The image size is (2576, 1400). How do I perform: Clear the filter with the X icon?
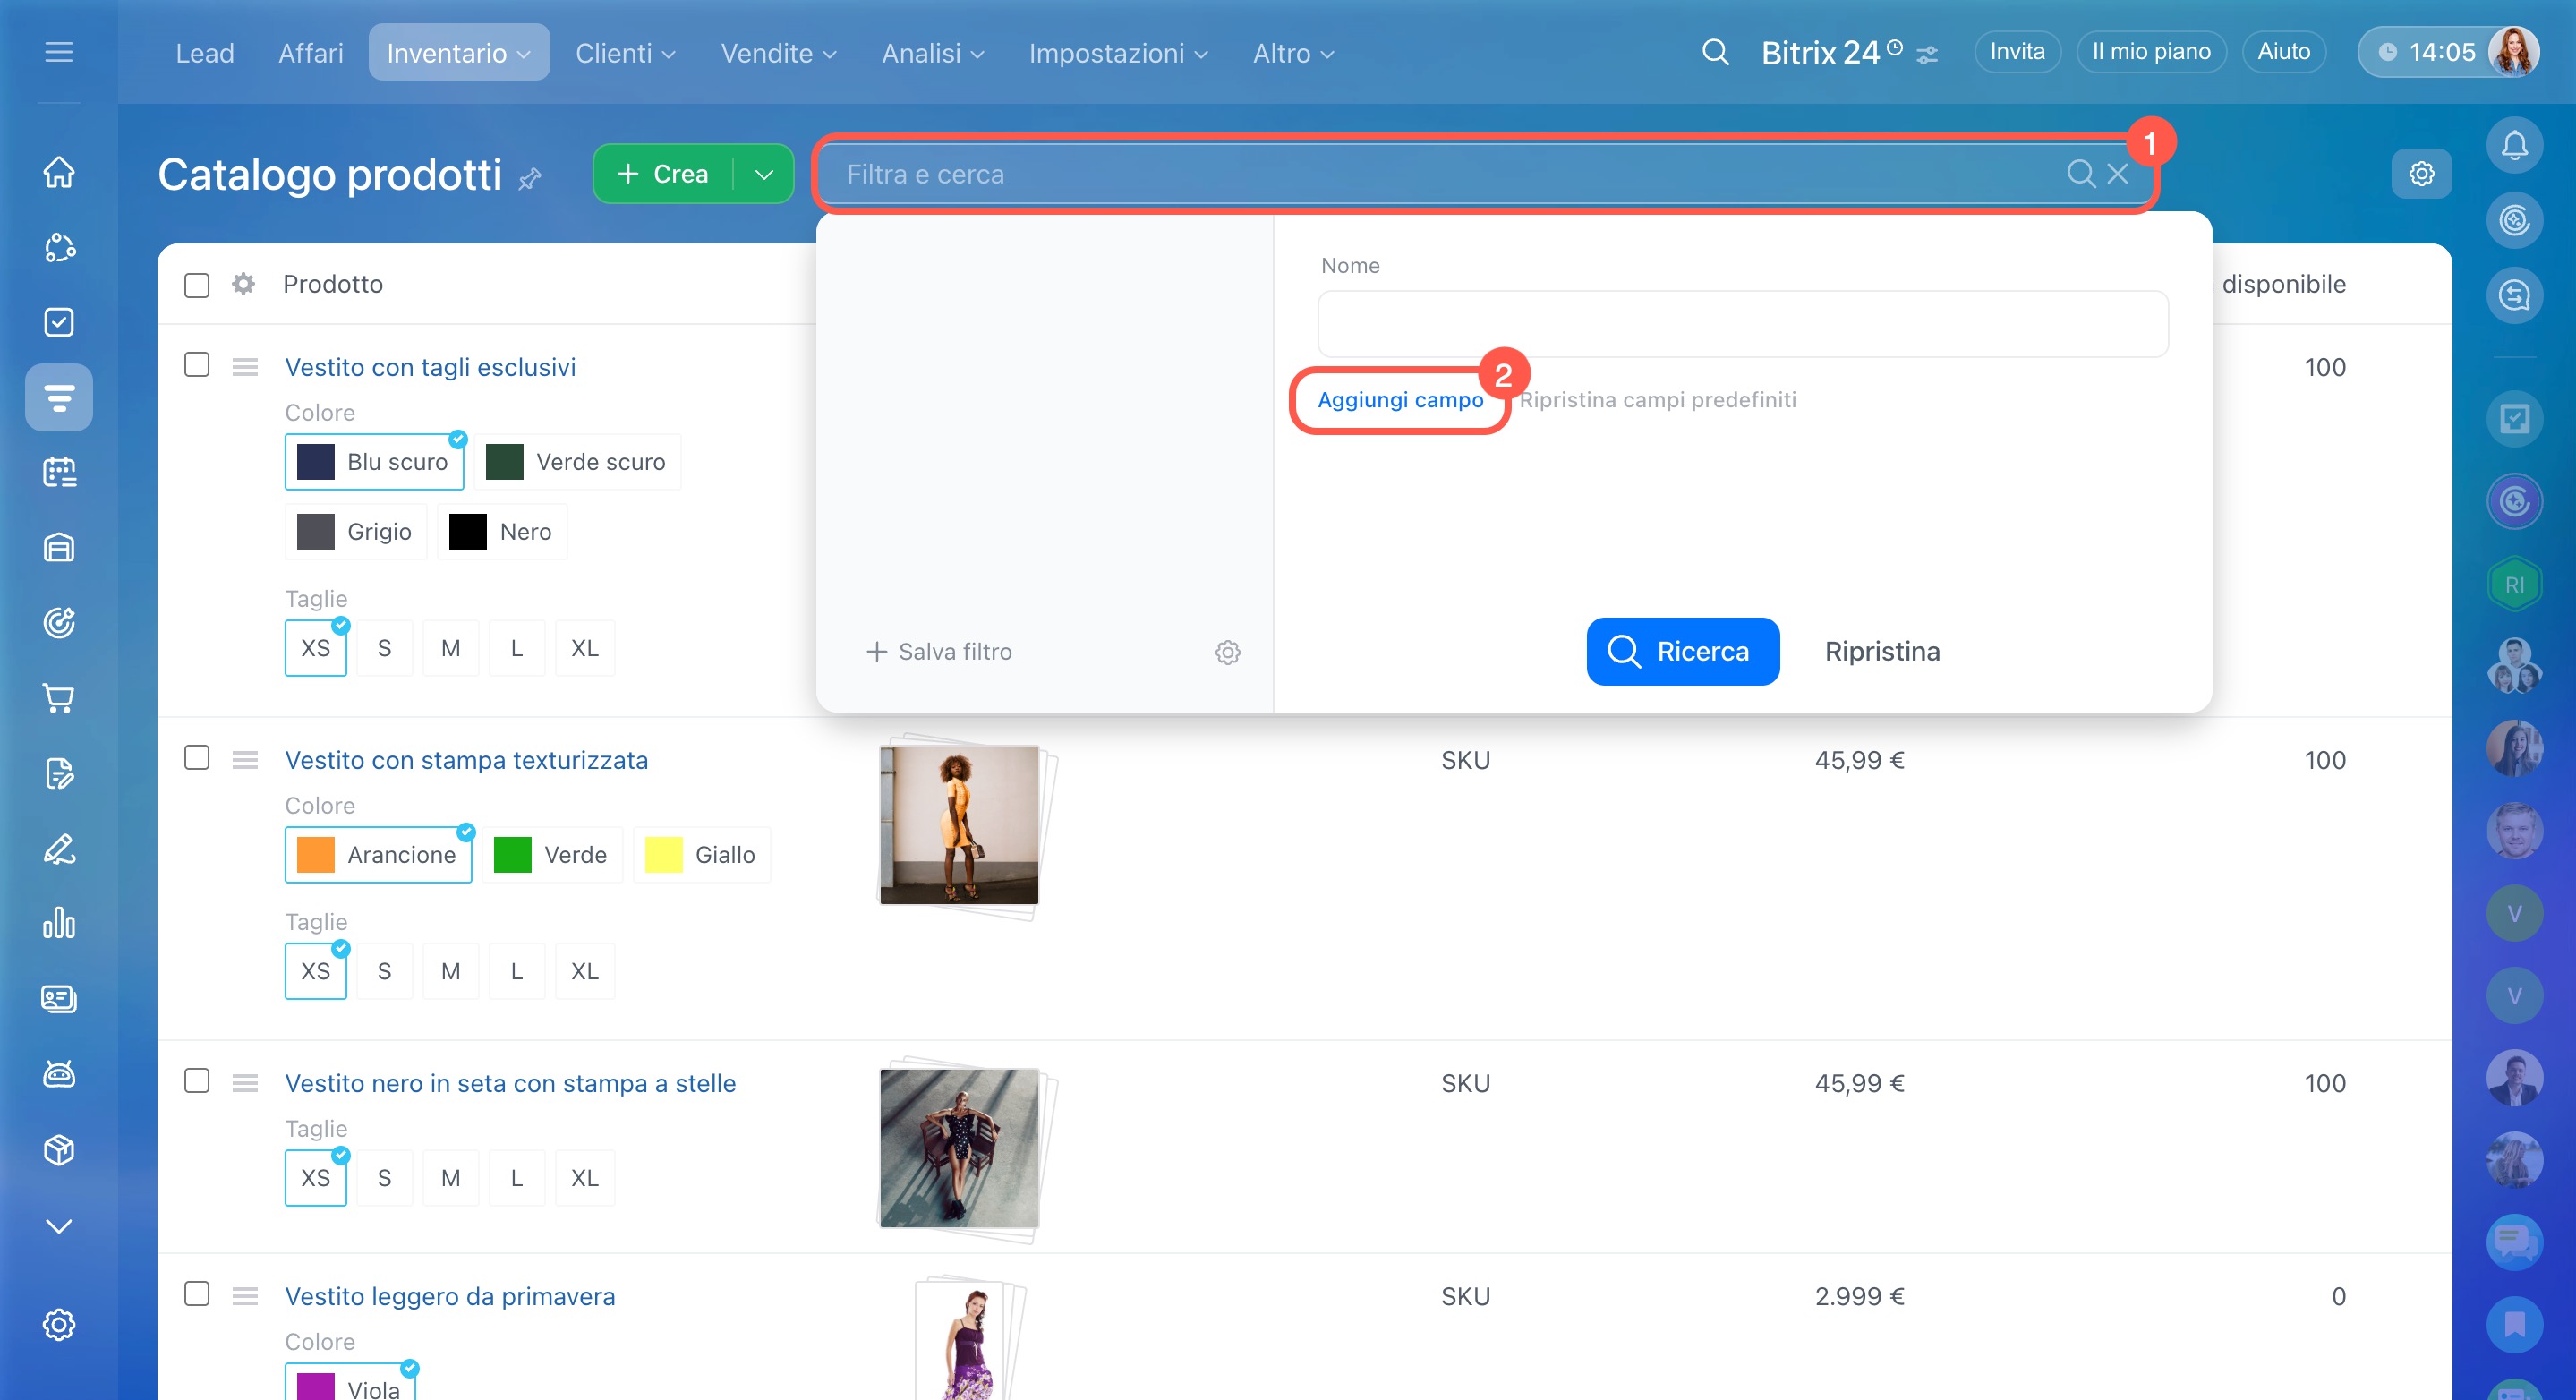click(x=2117, y=174)
